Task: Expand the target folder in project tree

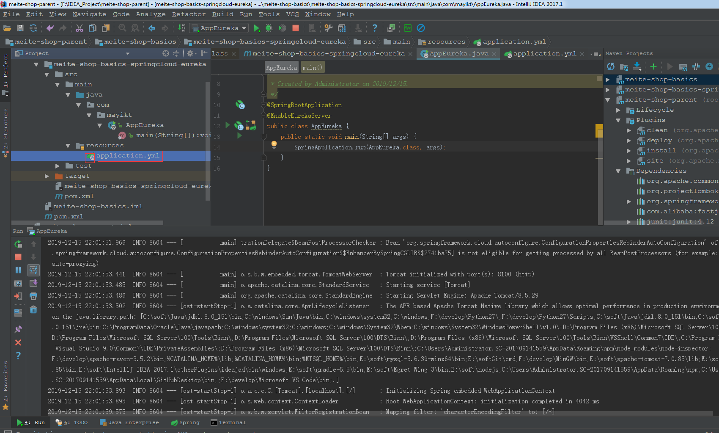Action: 47,176
